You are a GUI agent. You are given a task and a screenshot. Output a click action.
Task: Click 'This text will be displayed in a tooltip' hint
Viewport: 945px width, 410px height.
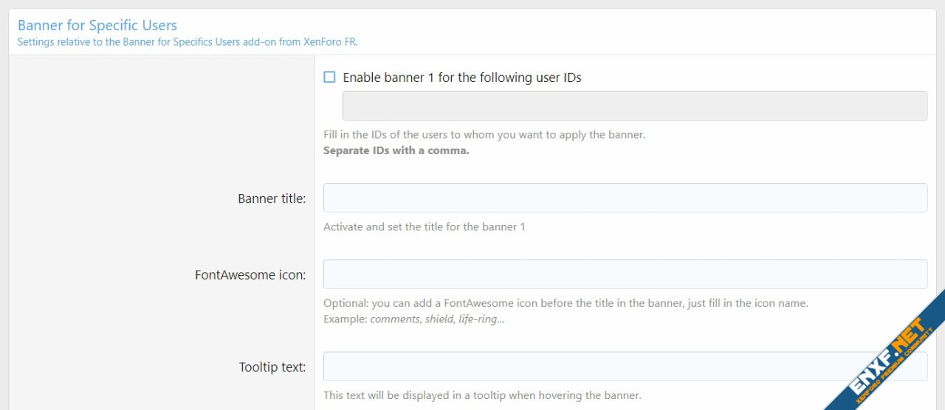tap(482, 395)
